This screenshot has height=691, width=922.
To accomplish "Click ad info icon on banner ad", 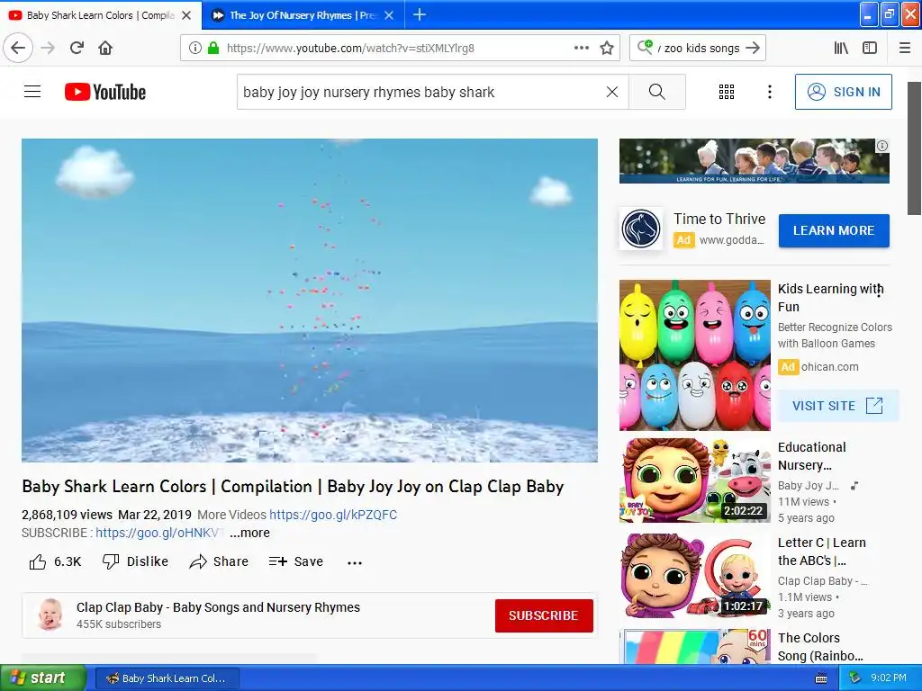I will [x=882, y=146].
